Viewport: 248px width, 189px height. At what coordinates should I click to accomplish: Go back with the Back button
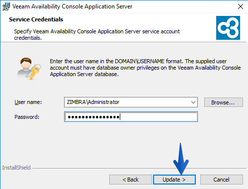point(131,180)
